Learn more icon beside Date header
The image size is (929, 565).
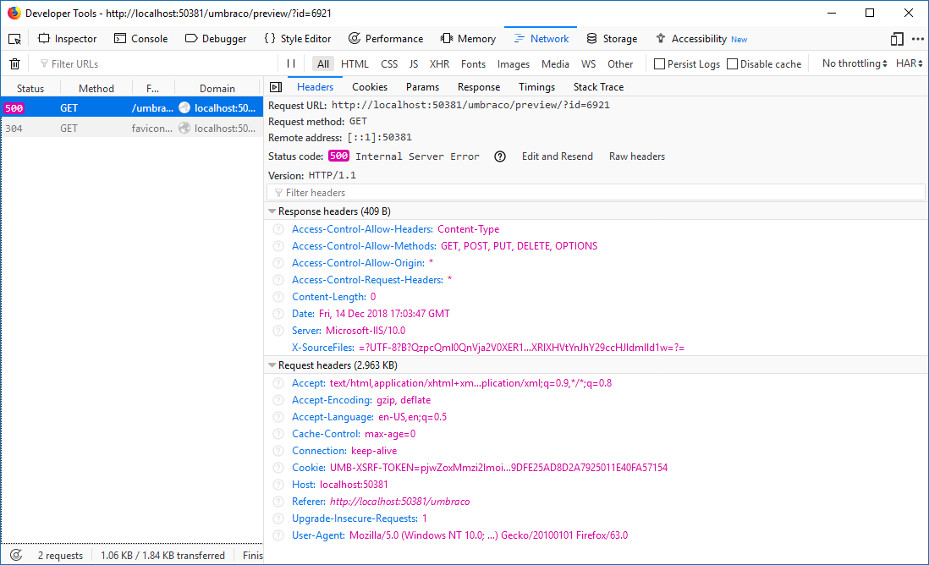coord(278,313)
